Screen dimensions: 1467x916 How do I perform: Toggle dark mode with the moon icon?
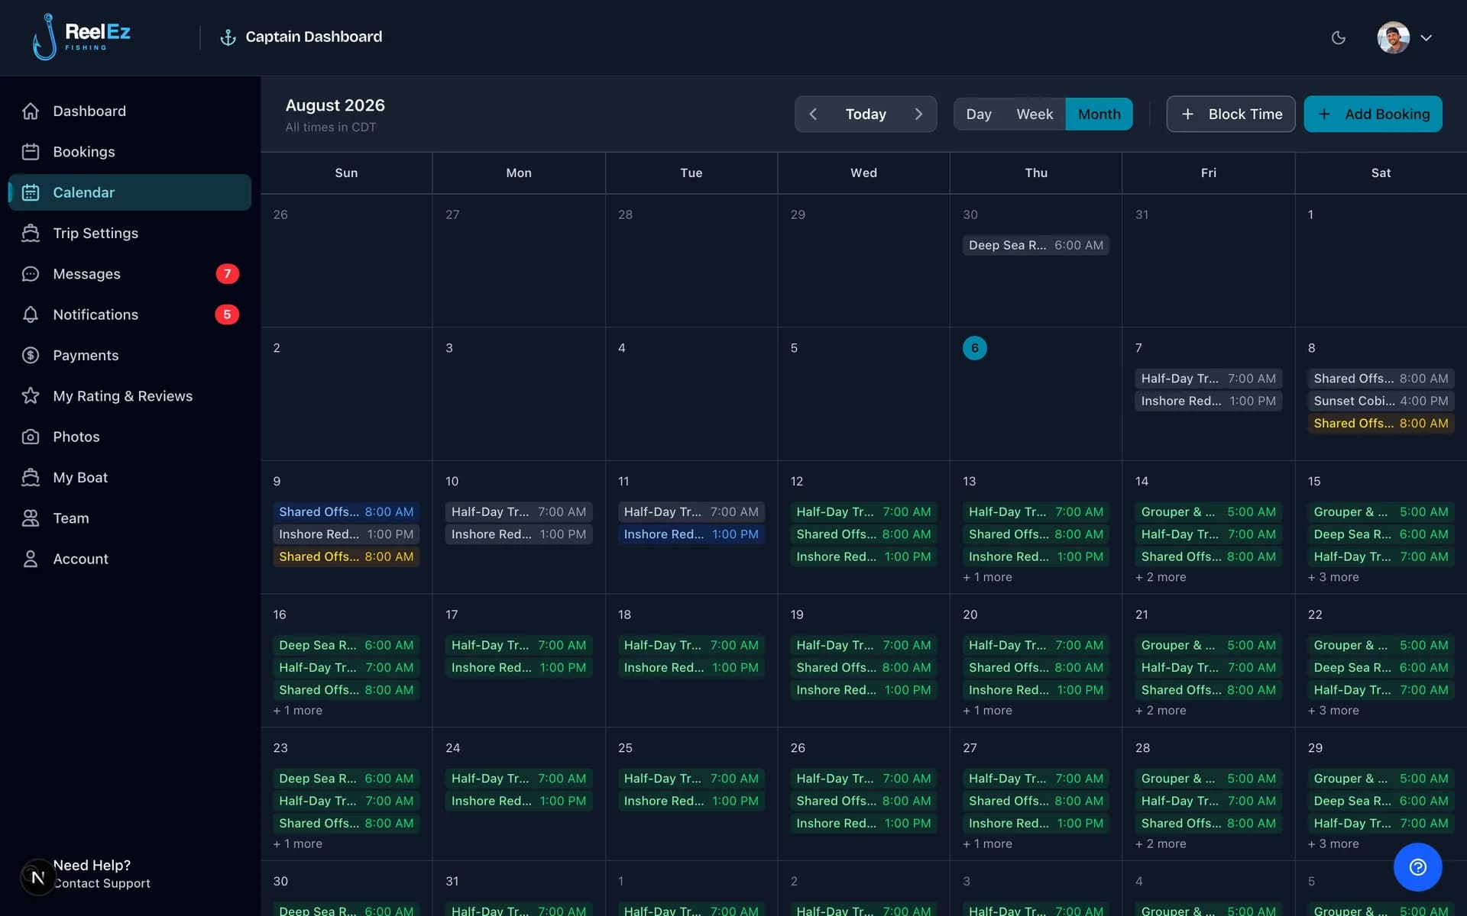pyautogui.click(x=1338, y=37)
